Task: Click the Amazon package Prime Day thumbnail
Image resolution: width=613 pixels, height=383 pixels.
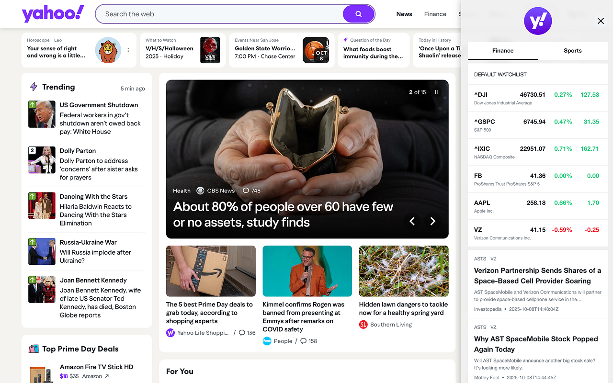Action: click(x=211, y=271)
